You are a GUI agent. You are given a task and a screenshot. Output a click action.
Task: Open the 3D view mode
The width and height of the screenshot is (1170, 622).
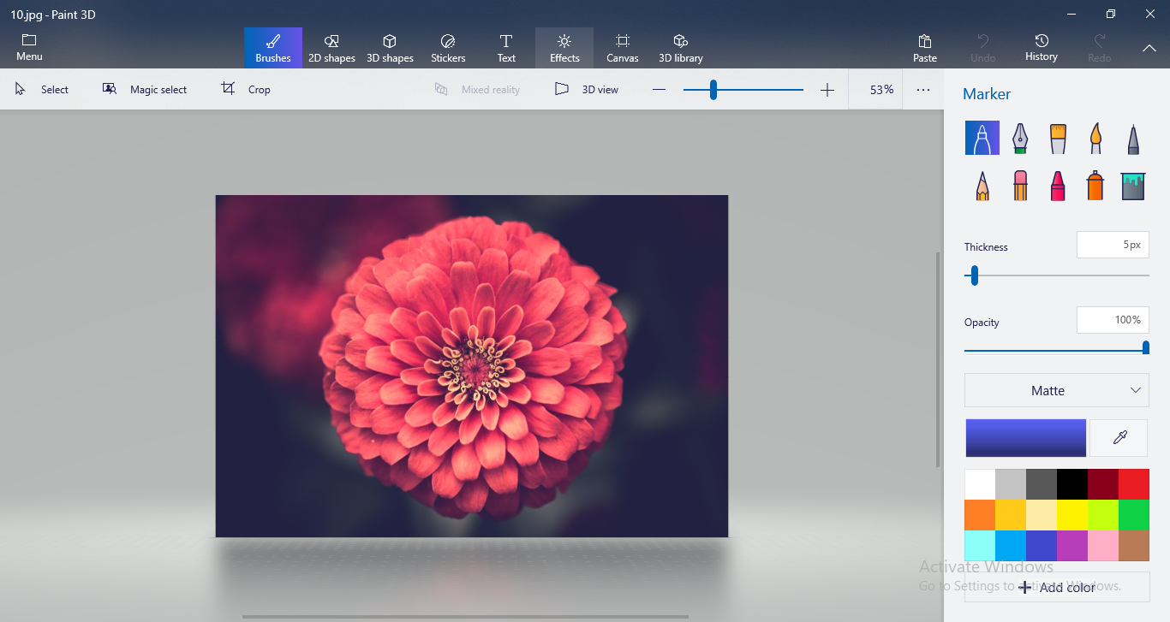pos(586,89)
